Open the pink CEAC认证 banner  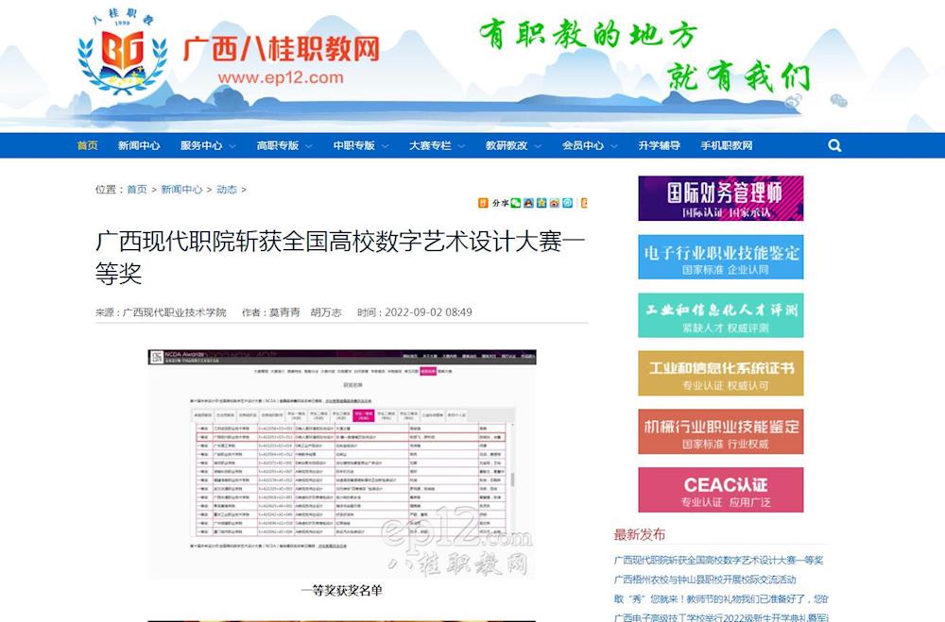point(720,490)
